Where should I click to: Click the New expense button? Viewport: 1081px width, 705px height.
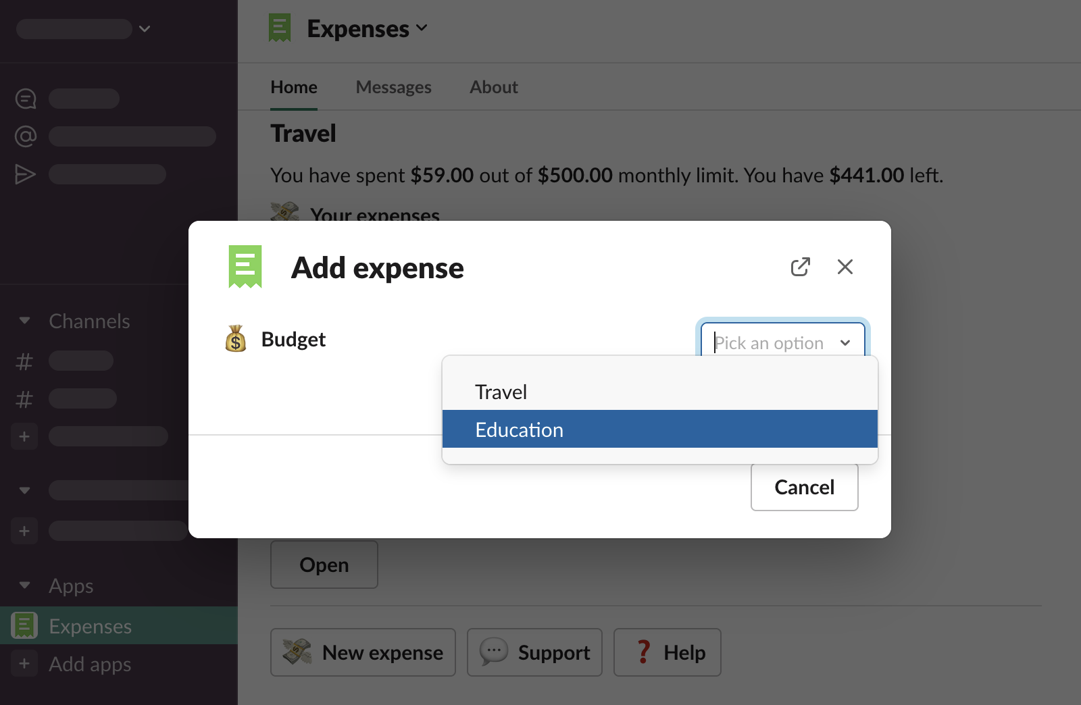[363, 652]
